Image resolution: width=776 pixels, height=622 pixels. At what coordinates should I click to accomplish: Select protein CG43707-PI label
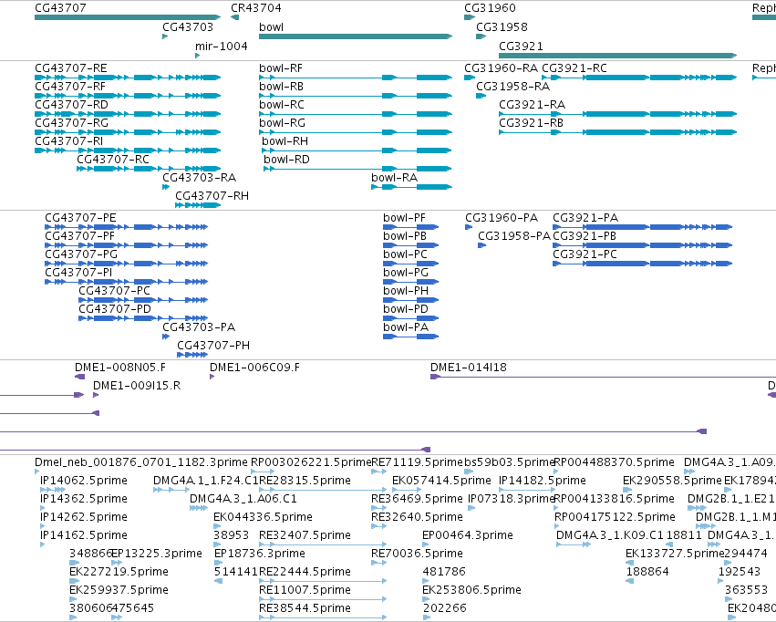pyautogui.click(x=78, y=273)
